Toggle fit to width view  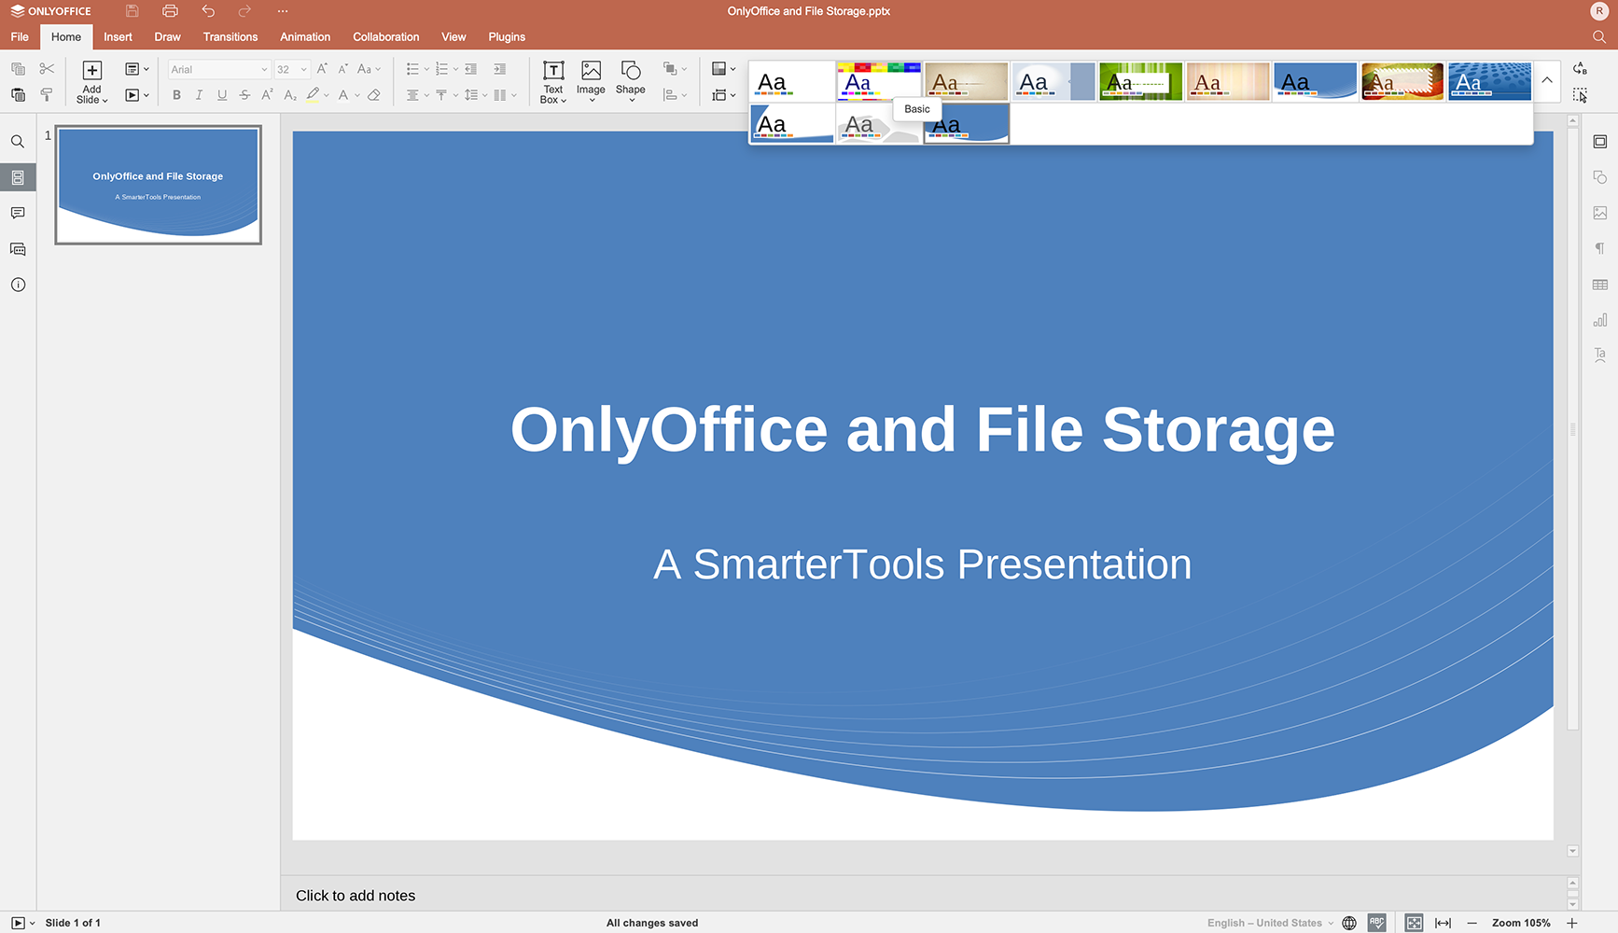tap(1443, 923)
